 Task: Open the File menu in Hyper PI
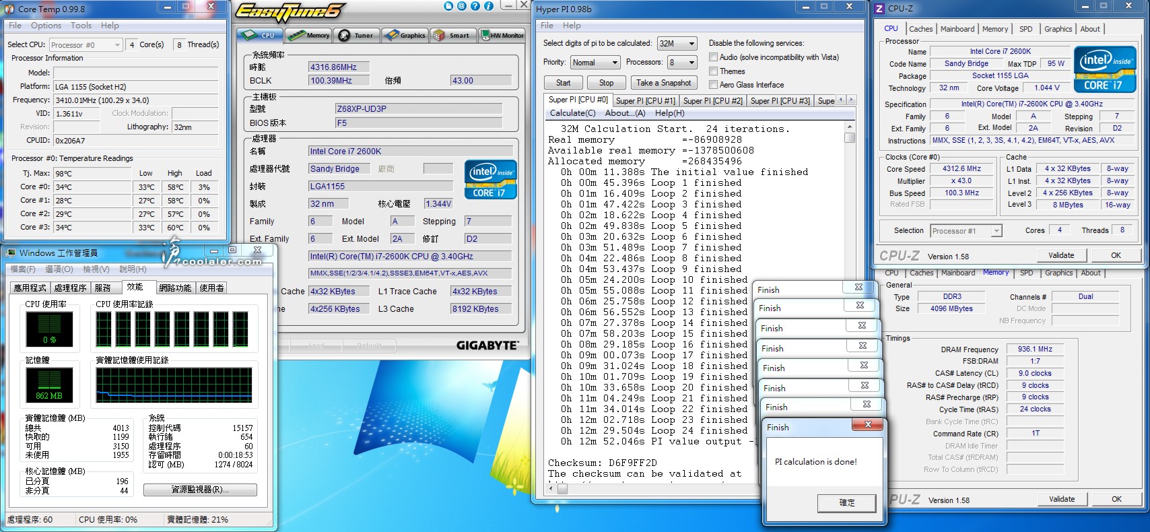coord(547,26)
